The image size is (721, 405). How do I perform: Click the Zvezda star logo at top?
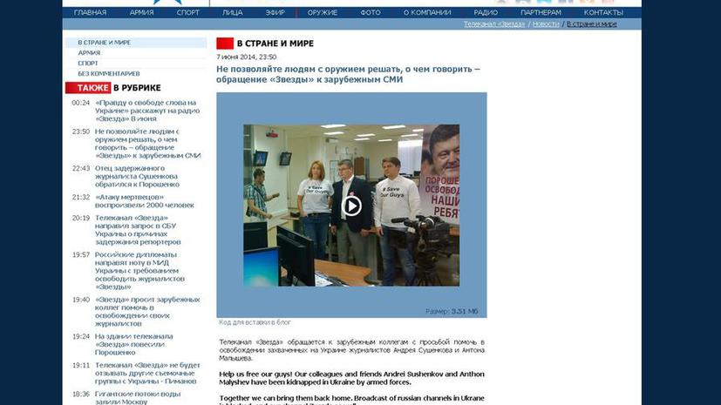(167, 3)
